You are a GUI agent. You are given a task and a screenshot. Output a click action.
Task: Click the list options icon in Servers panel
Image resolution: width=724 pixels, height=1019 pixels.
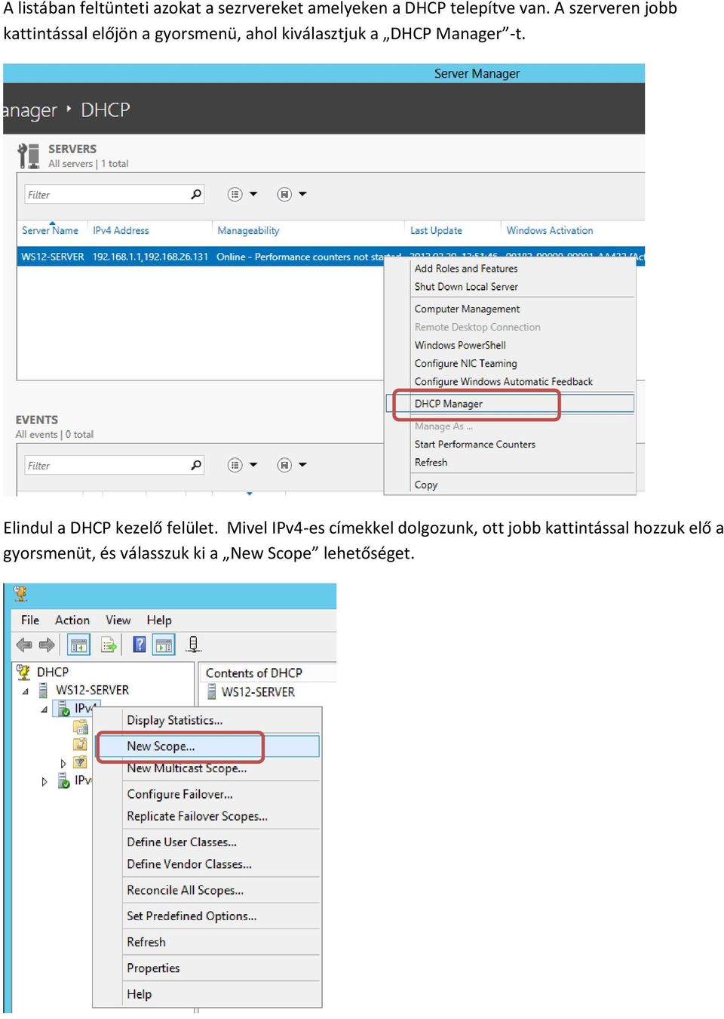235,194
